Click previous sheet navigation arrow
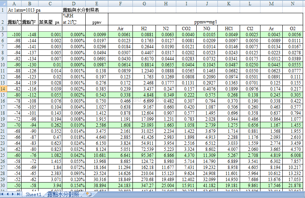The image size is (305, 198). click(x=8, y=195)
